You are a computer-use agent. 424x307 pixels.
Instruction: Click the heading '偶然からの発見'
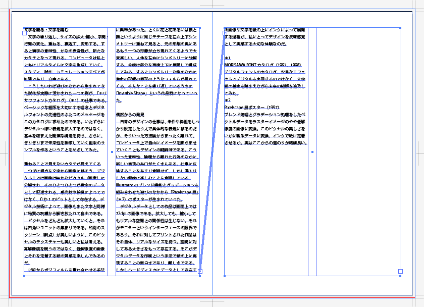pos(130,115)
